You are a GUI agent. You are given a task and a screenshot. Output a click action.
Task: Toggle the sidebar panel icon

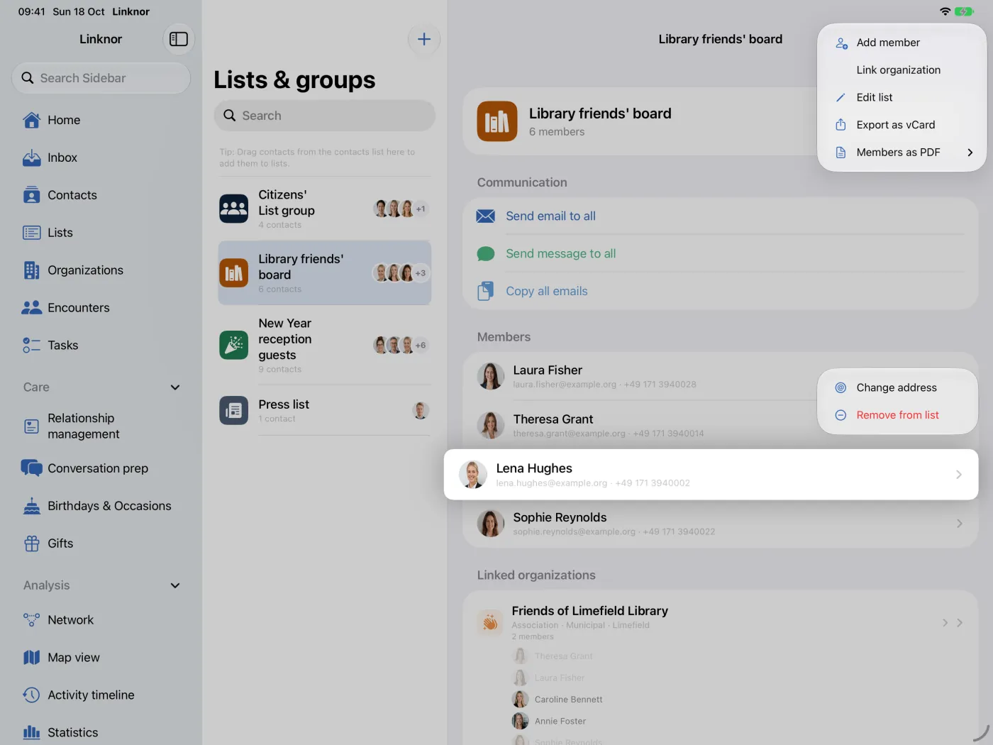(x=179, y=39)
